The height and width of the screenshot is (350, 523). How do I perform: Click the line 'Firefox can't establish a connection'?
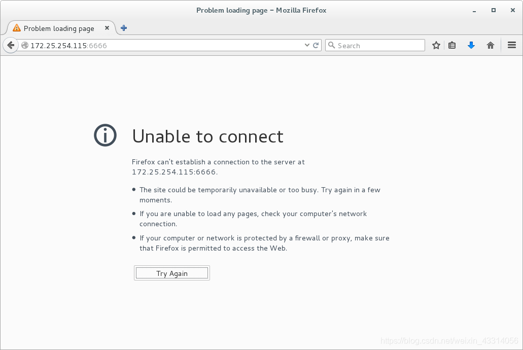click(218, 162)
